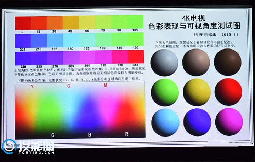This screenshot has height=162, width=255.
Task: Click the white B label under gradient
Action: click(x=90, y=135)
